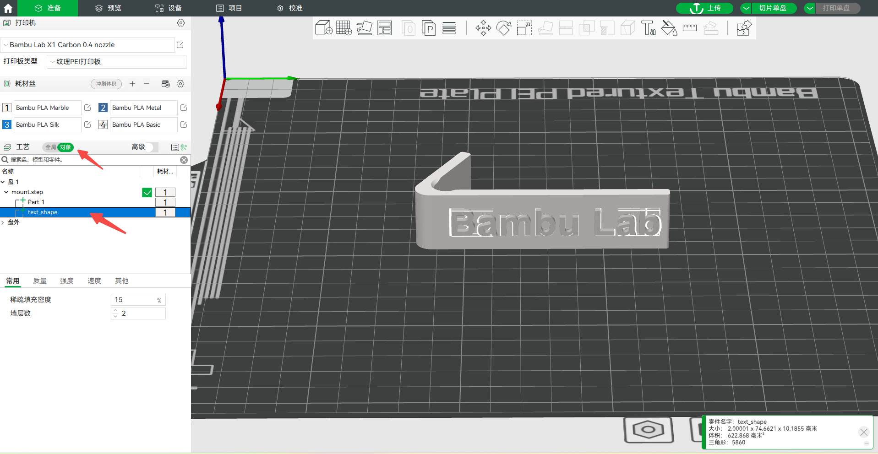The width and height of the screenshot is (878, 454).
Task: Click the Add plate grid icon
Action: click(344, 28)
